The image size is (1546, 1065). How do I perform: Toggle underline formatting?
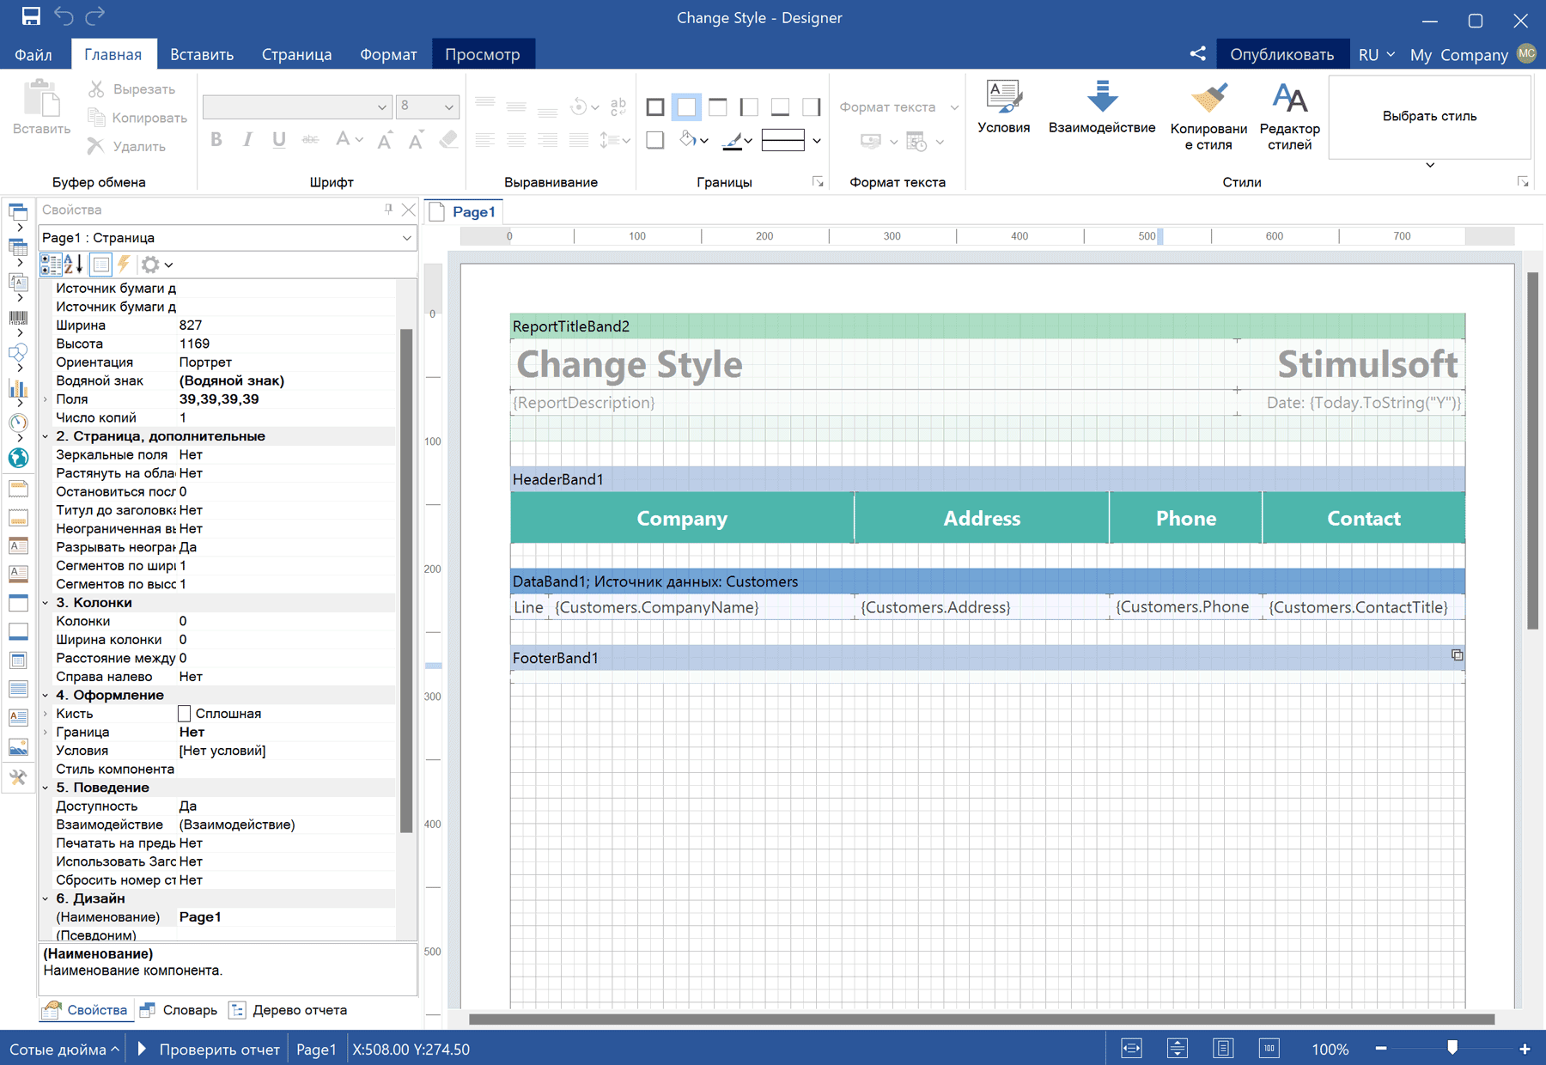point(278,140)
